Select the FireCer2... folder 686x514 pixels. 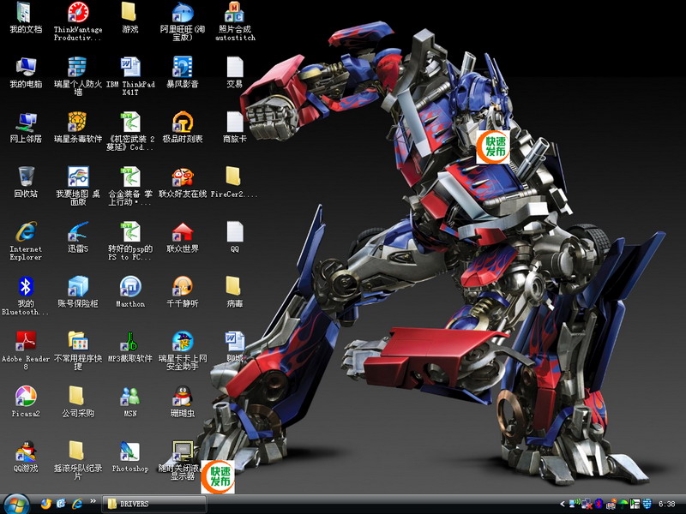[235, 182]
